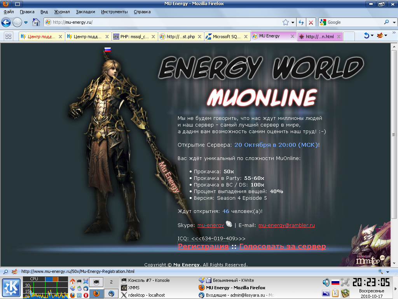Viewport: 398px width, 299px height.
Task: Go back using the Back arrow
Action: point(6,22)
